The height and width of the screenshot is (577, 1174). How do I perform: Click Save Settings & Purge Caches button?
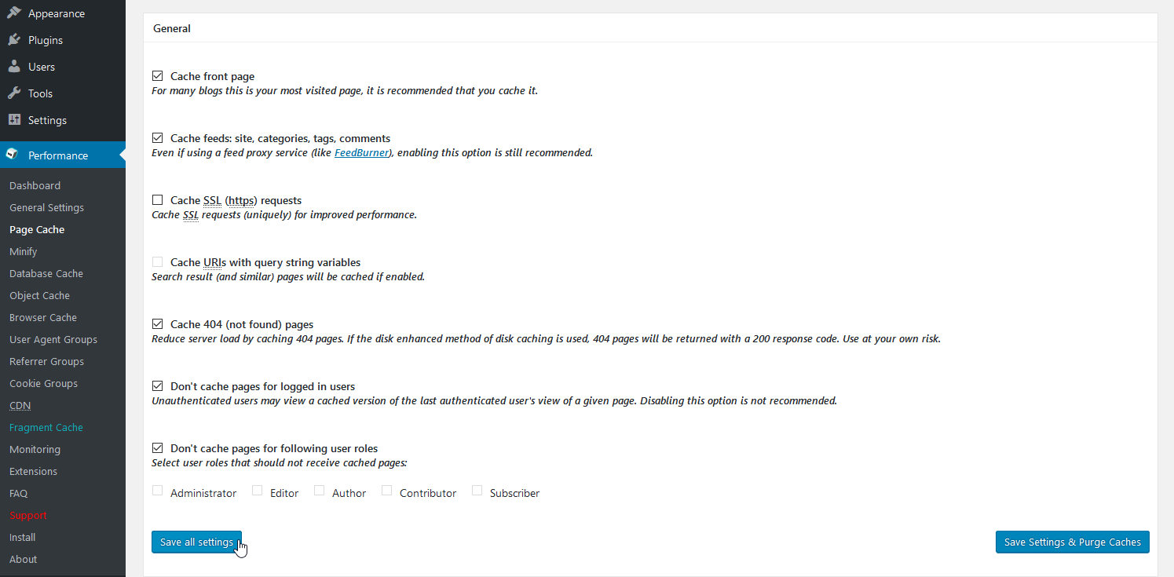click(x=1072, y=542)
